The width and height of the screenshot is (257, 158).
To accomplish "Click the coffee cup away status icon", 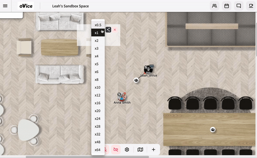I will (251, 6).
